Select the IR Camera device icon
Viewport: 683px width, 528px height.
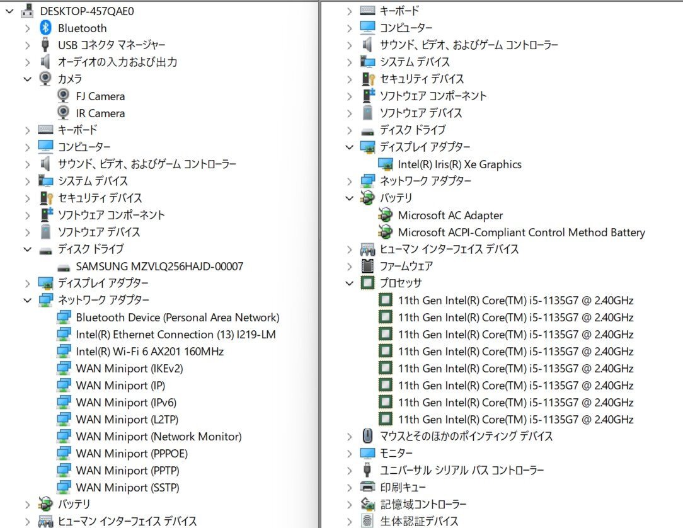tap(63, 112)
